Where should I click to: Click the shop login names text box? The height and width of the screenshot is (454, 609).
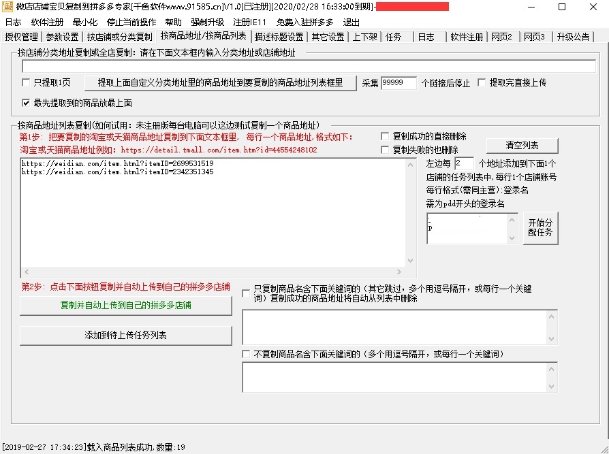(467, 229)
